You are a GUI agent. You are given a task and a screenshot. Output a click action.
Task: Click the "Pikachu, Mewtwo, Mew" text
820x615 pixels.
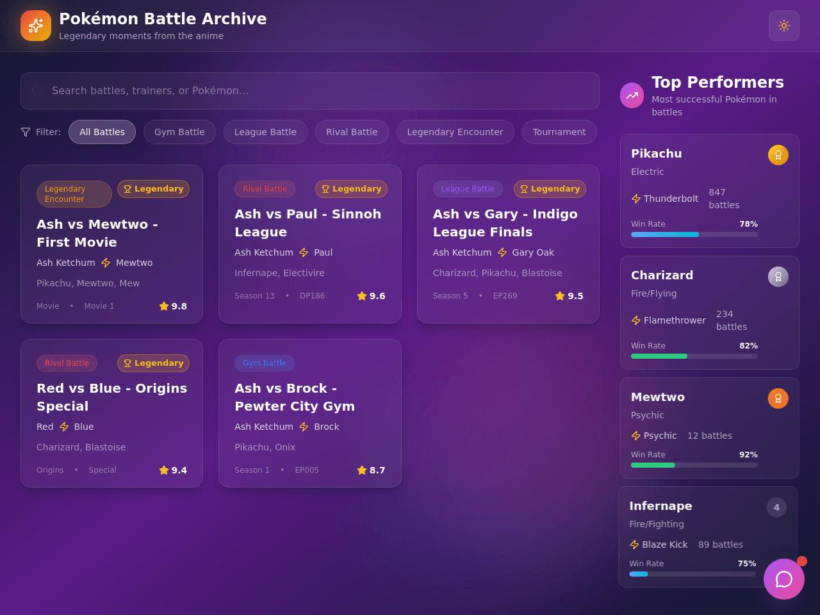(88, 283)
